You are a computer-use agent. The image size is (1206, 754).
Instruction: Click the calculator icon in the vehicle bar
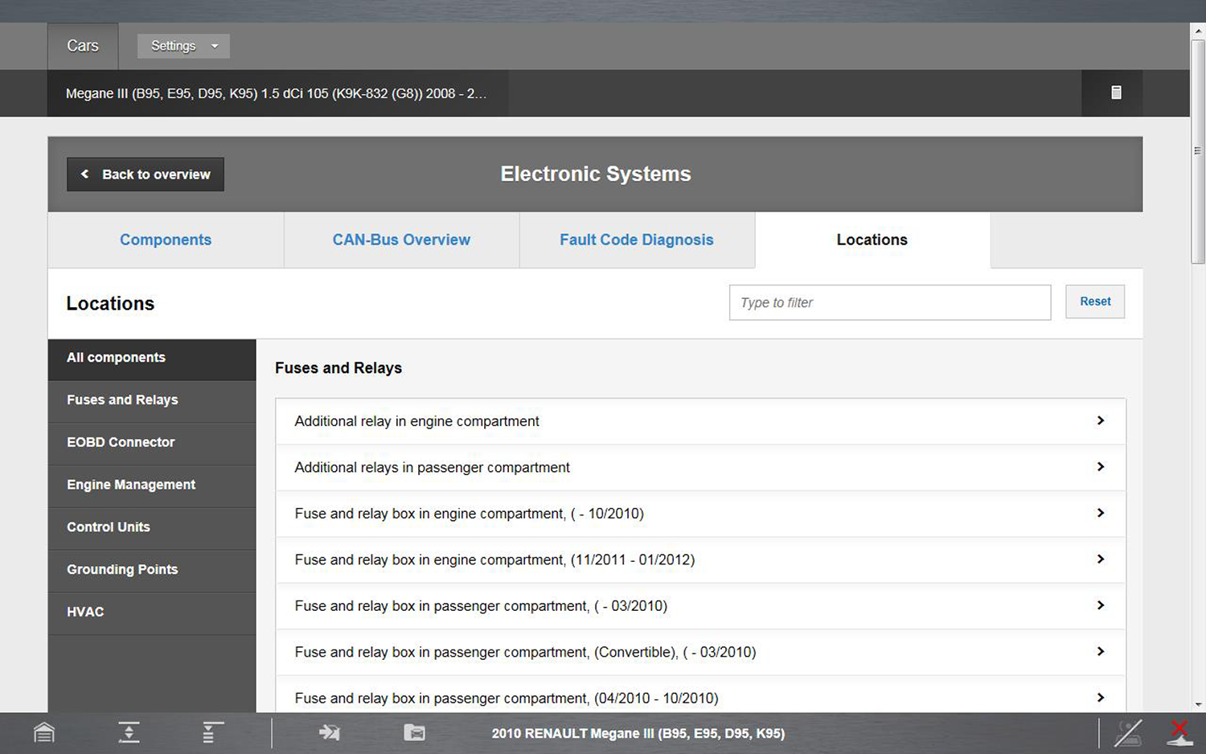1116,92
